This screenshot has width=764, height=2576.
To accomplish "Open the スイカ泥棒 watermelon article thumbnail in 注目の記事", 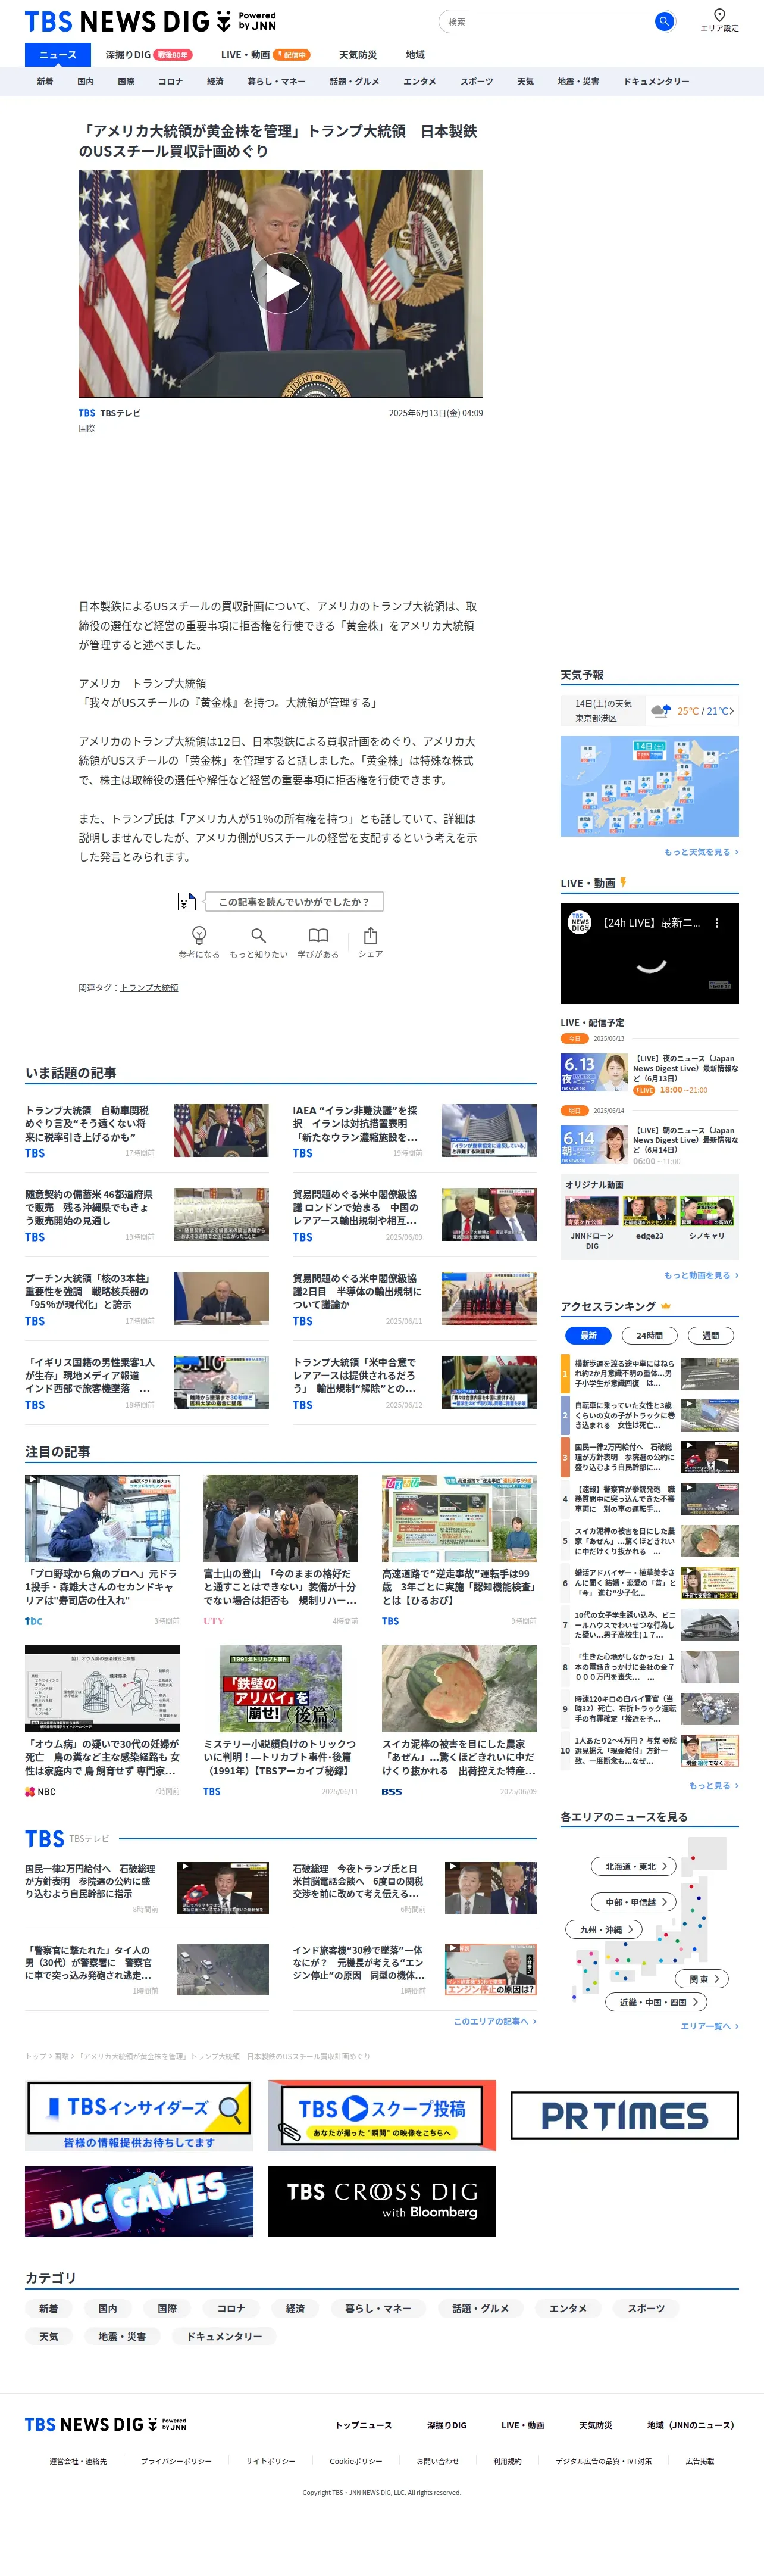I will [x=458, y=1688].
